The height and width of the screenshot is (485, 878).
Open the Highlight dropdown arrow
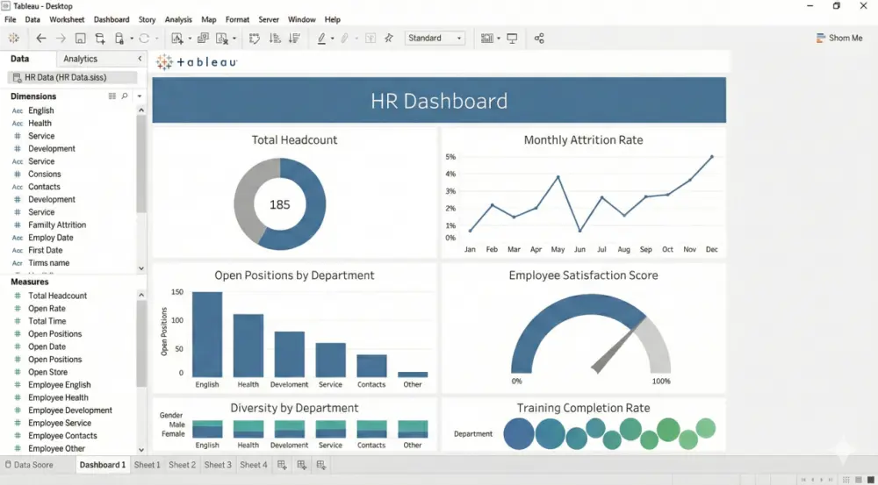tap(332, 39)
